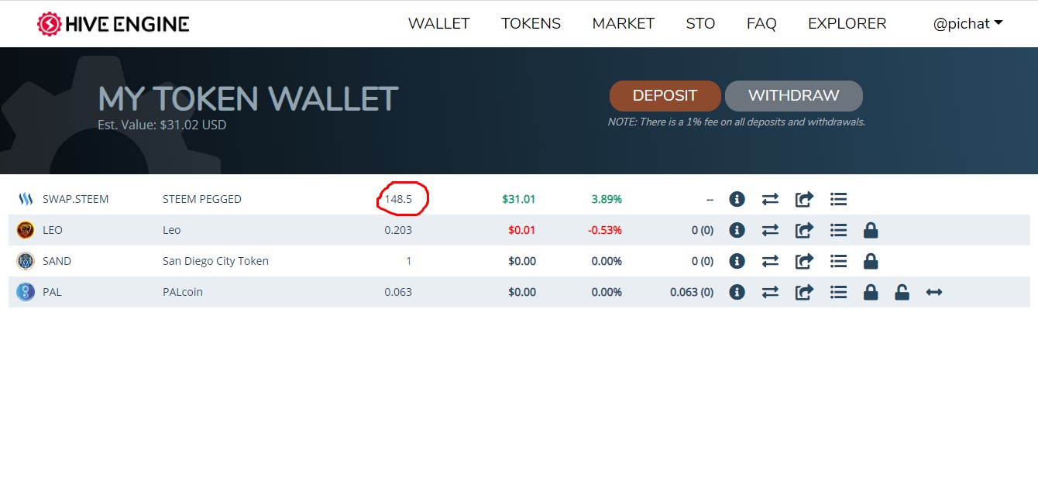The height and width of the screenshot is (491, 1038).
Task: Open the STO menu item
Action: (700, 23)
